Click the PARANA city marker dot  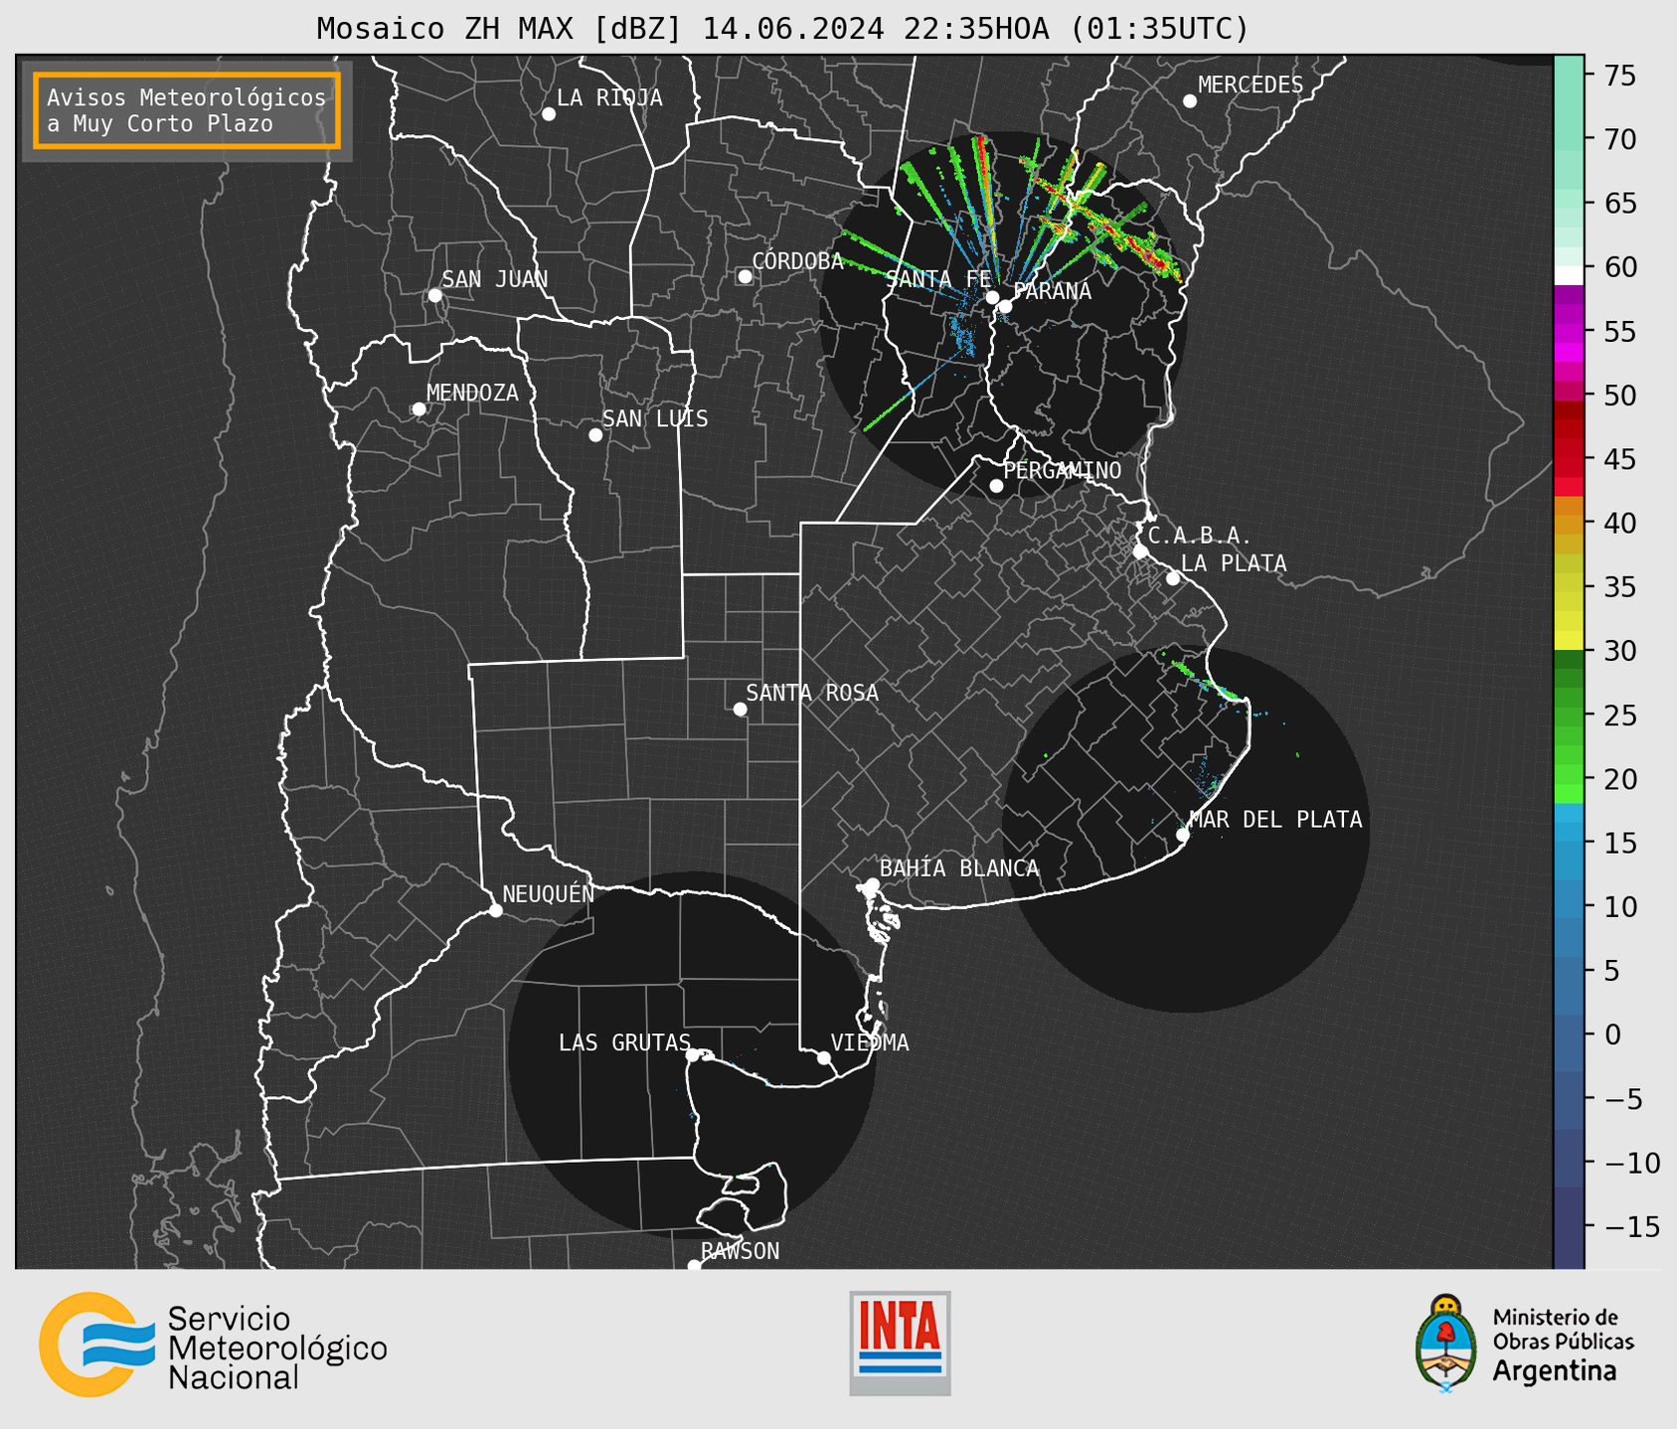[x=1005, y=306]
